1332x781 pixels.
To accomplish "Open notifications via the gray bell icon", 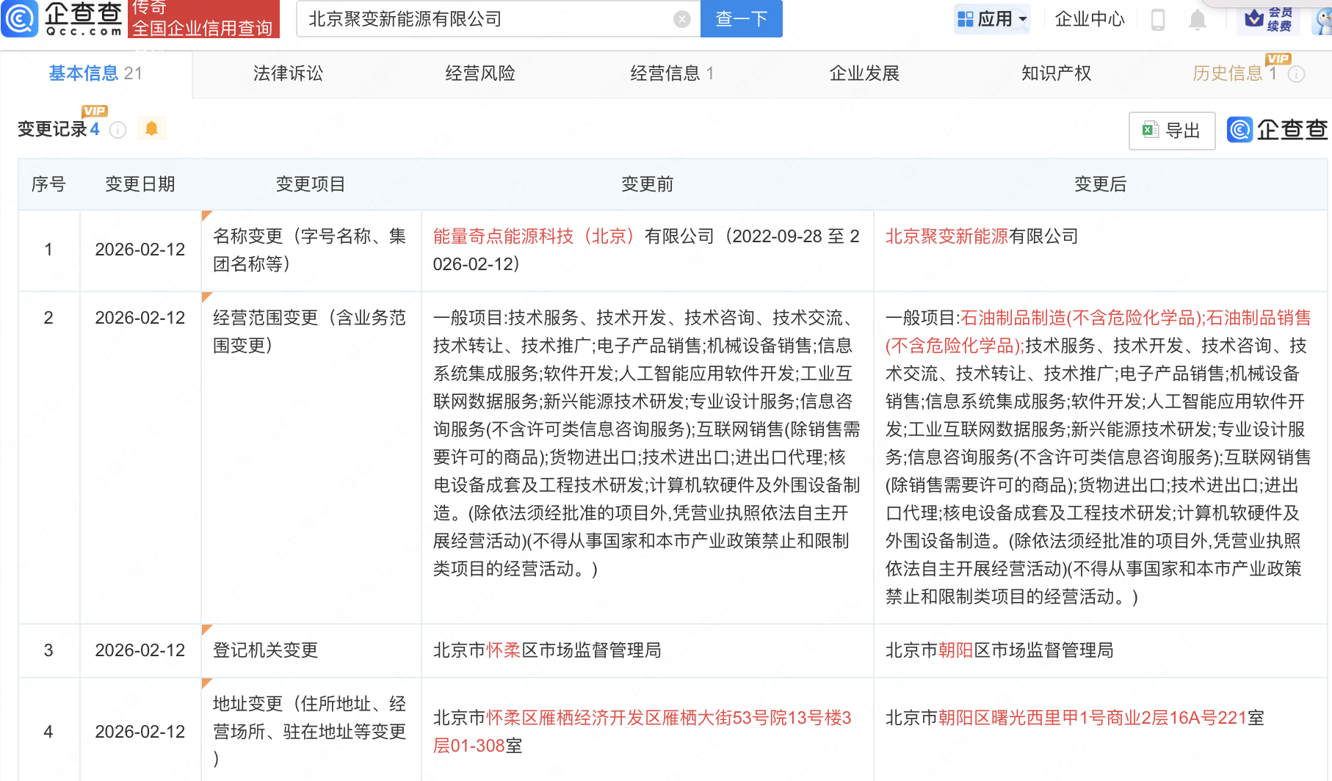I will click(x=1198, y=20).
